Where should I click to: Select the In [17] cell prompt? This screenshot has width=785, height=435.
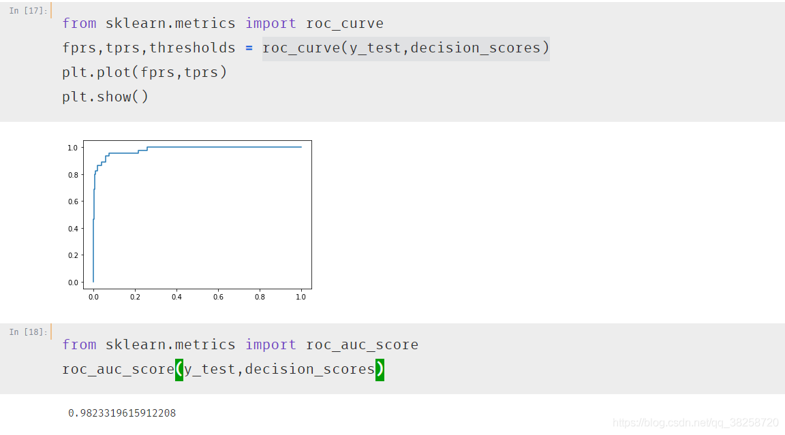(x=28, y=10)
